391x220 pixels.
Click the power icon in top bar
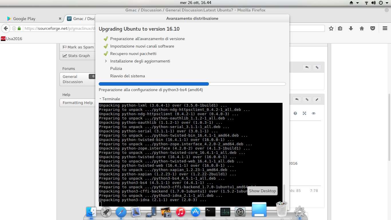tap(381, 3)
